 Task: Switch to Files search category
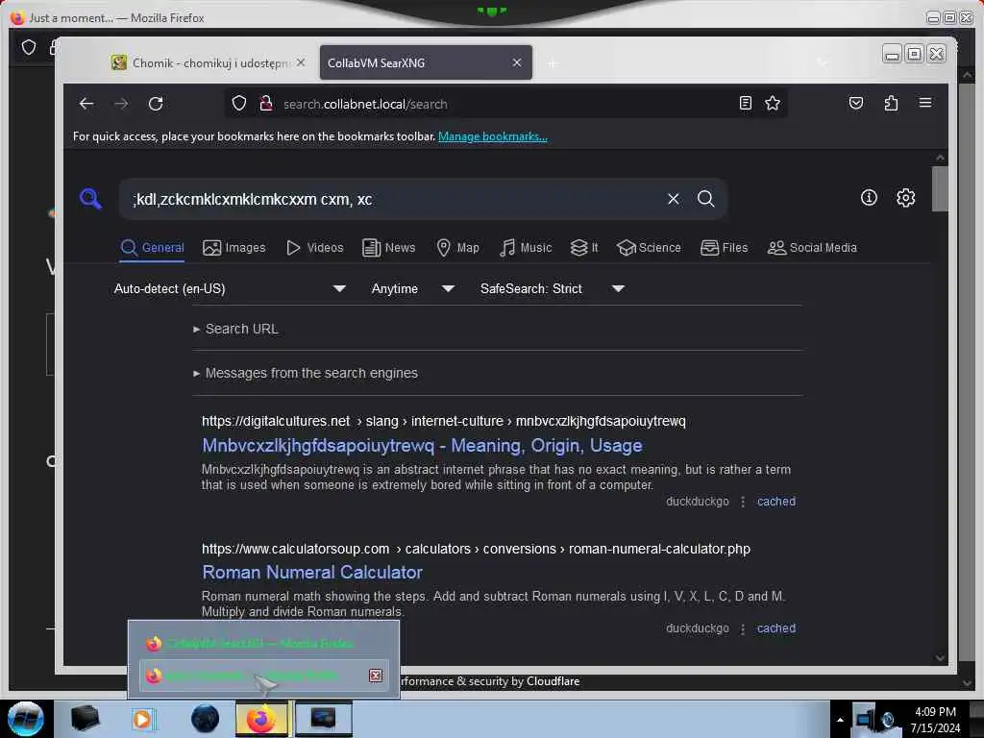(x=725, y=248)
